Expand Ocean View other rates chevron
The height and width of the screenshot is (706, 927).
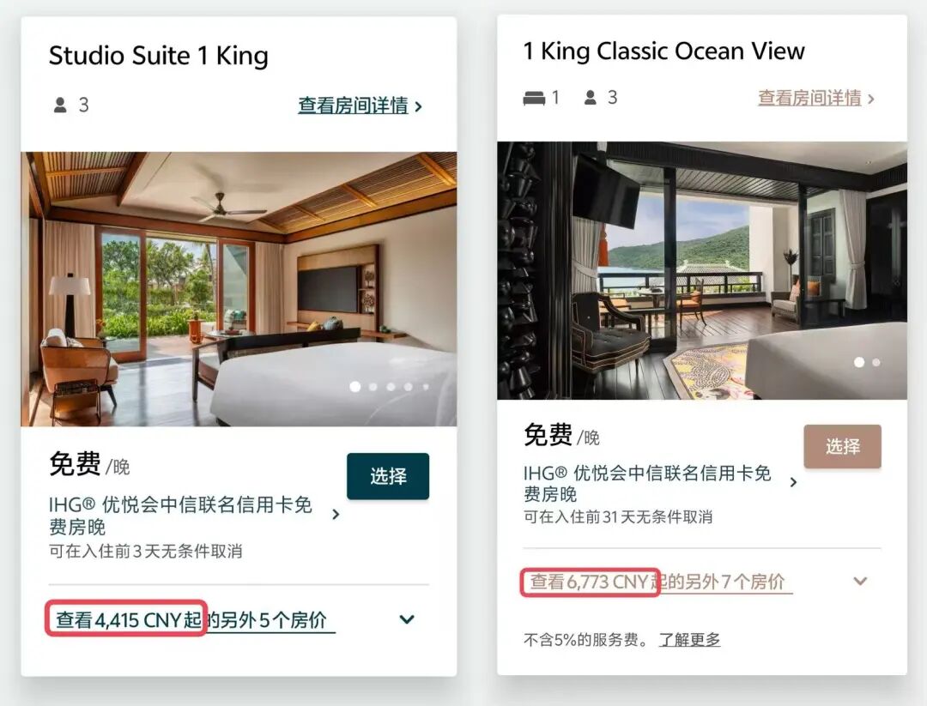(861, 582)
